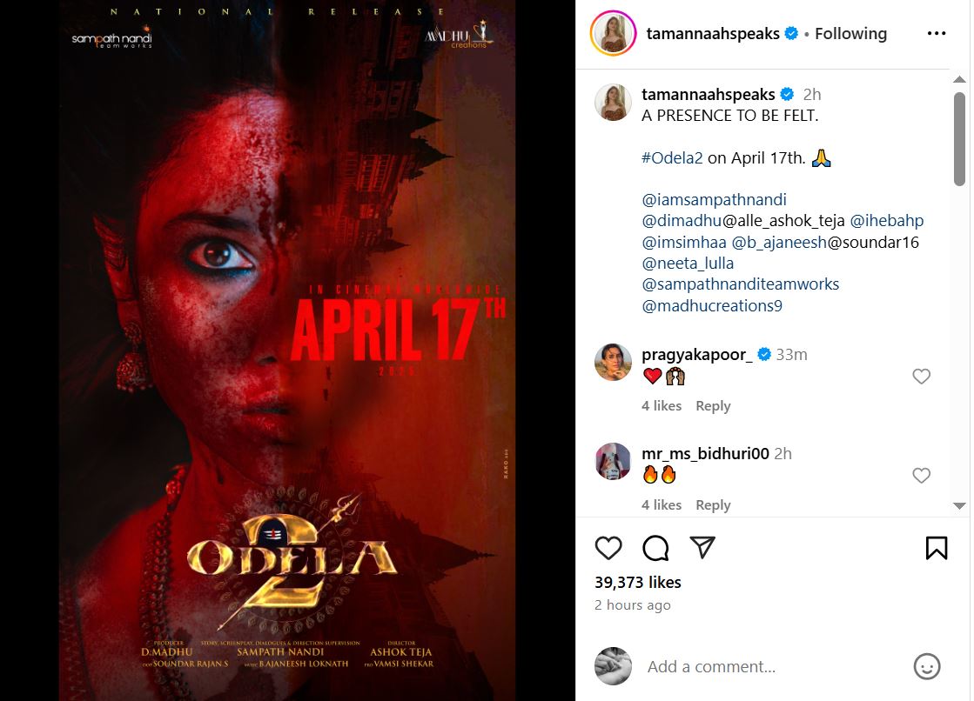This screenshot has height=701, width=974.
Task: Save post with bookmark icon
Action: (936, 548)
